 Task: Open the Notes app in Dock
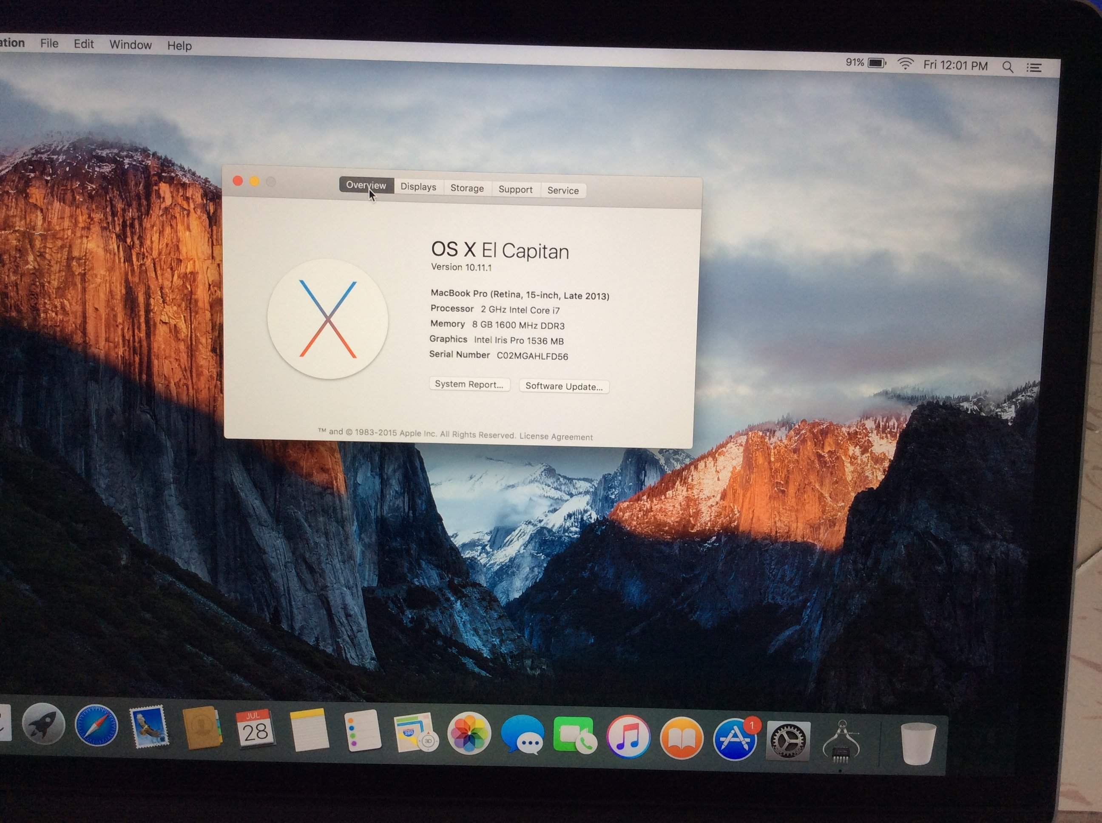[309, 730]
